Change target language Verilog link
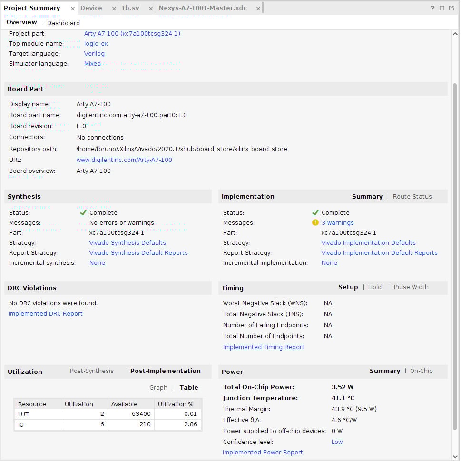The image size is (461, 463). coord(94,54)
